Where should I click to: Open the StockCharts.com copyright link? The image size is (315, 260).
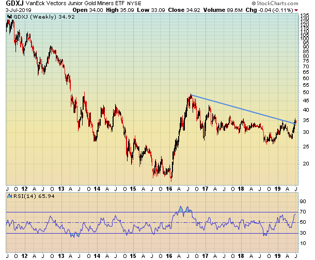click(275, 4)
